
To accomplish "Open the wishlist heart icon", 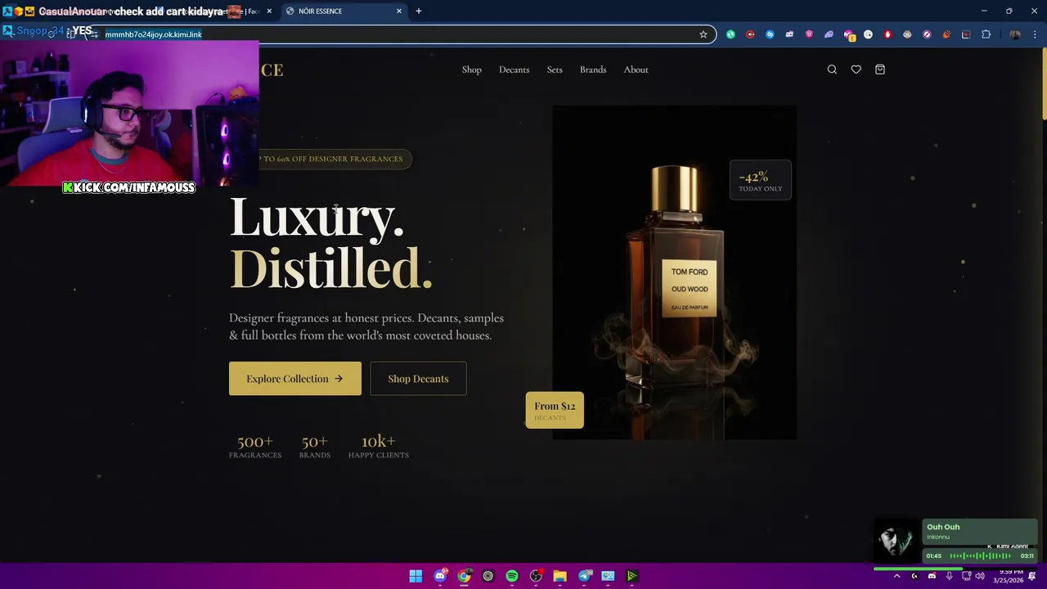I will (x=856, y=70).
